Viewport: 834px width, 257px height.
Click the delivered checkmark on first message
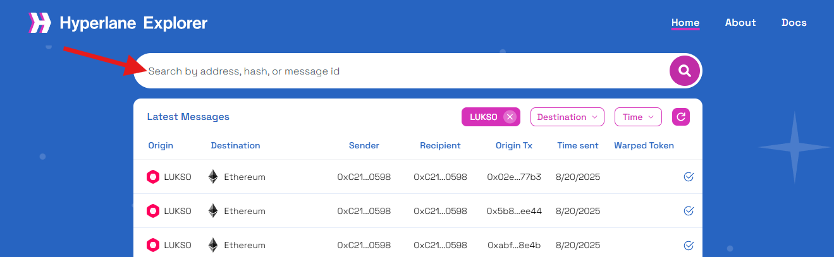click(689, 177)
